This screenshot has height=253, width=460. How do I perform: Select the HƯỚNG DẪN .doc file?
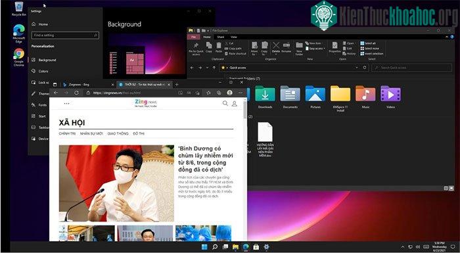point(265,139)
